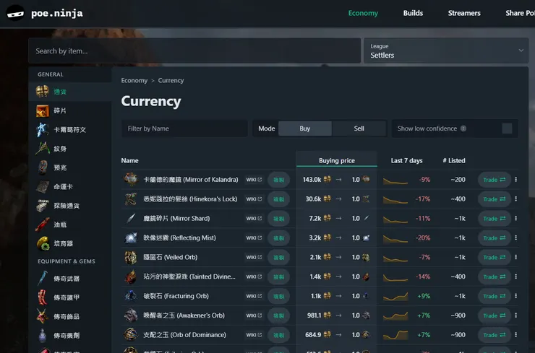Click Trade button for Awakener's Orb
The width and height of the screenshot is (535, 353).
pos(494,315)
